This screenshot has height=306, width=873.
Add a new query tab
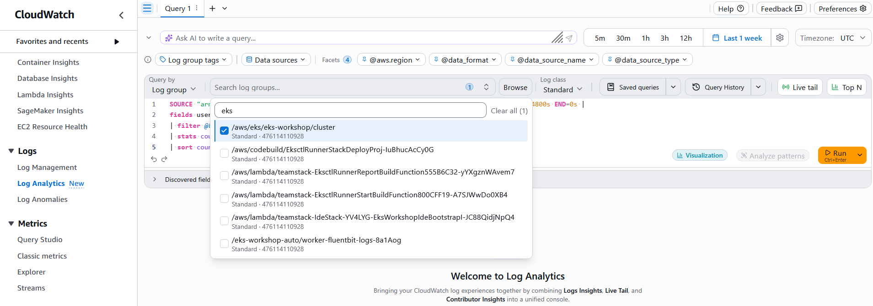coord(212,8)
